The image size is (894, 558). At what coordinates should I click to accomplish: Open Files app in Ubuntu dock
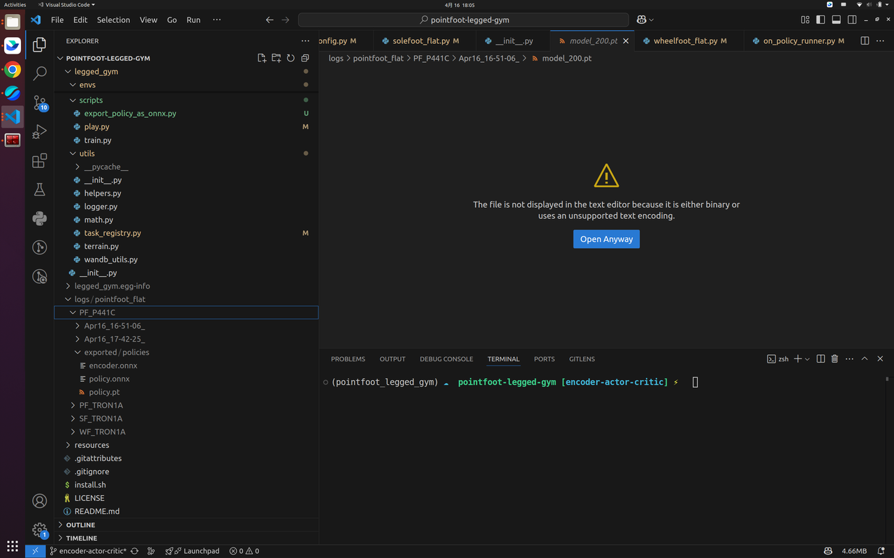13,22
